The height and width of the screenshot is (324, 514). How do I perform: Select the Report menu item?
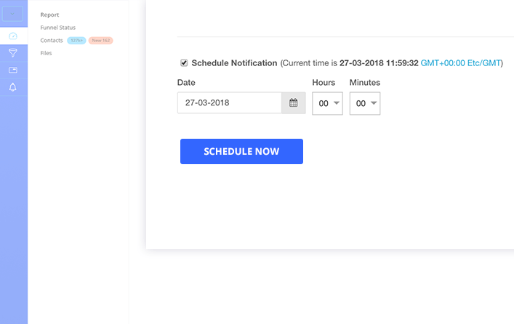[x=50, y=15]
